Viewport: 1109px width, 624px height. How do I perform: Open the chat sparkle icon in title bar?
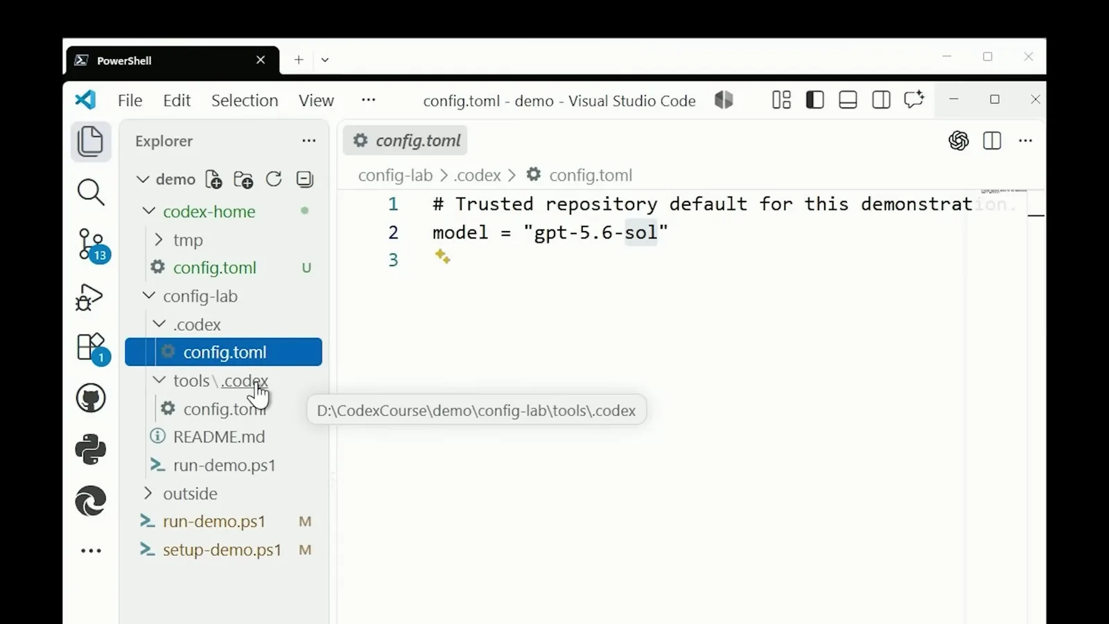(x=914, y=100)
